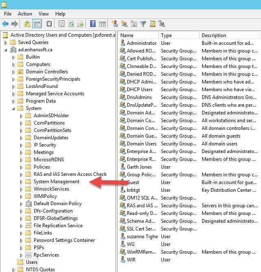261x272 pixels.
Task: Open Help via the question mark icon
Action: click(93, 24)
